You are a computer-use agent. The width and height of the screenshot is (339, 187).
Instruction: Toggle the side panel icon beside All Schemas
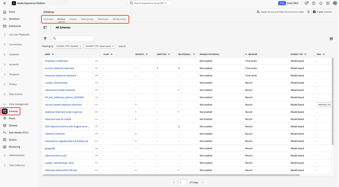[x=45, y=27]
